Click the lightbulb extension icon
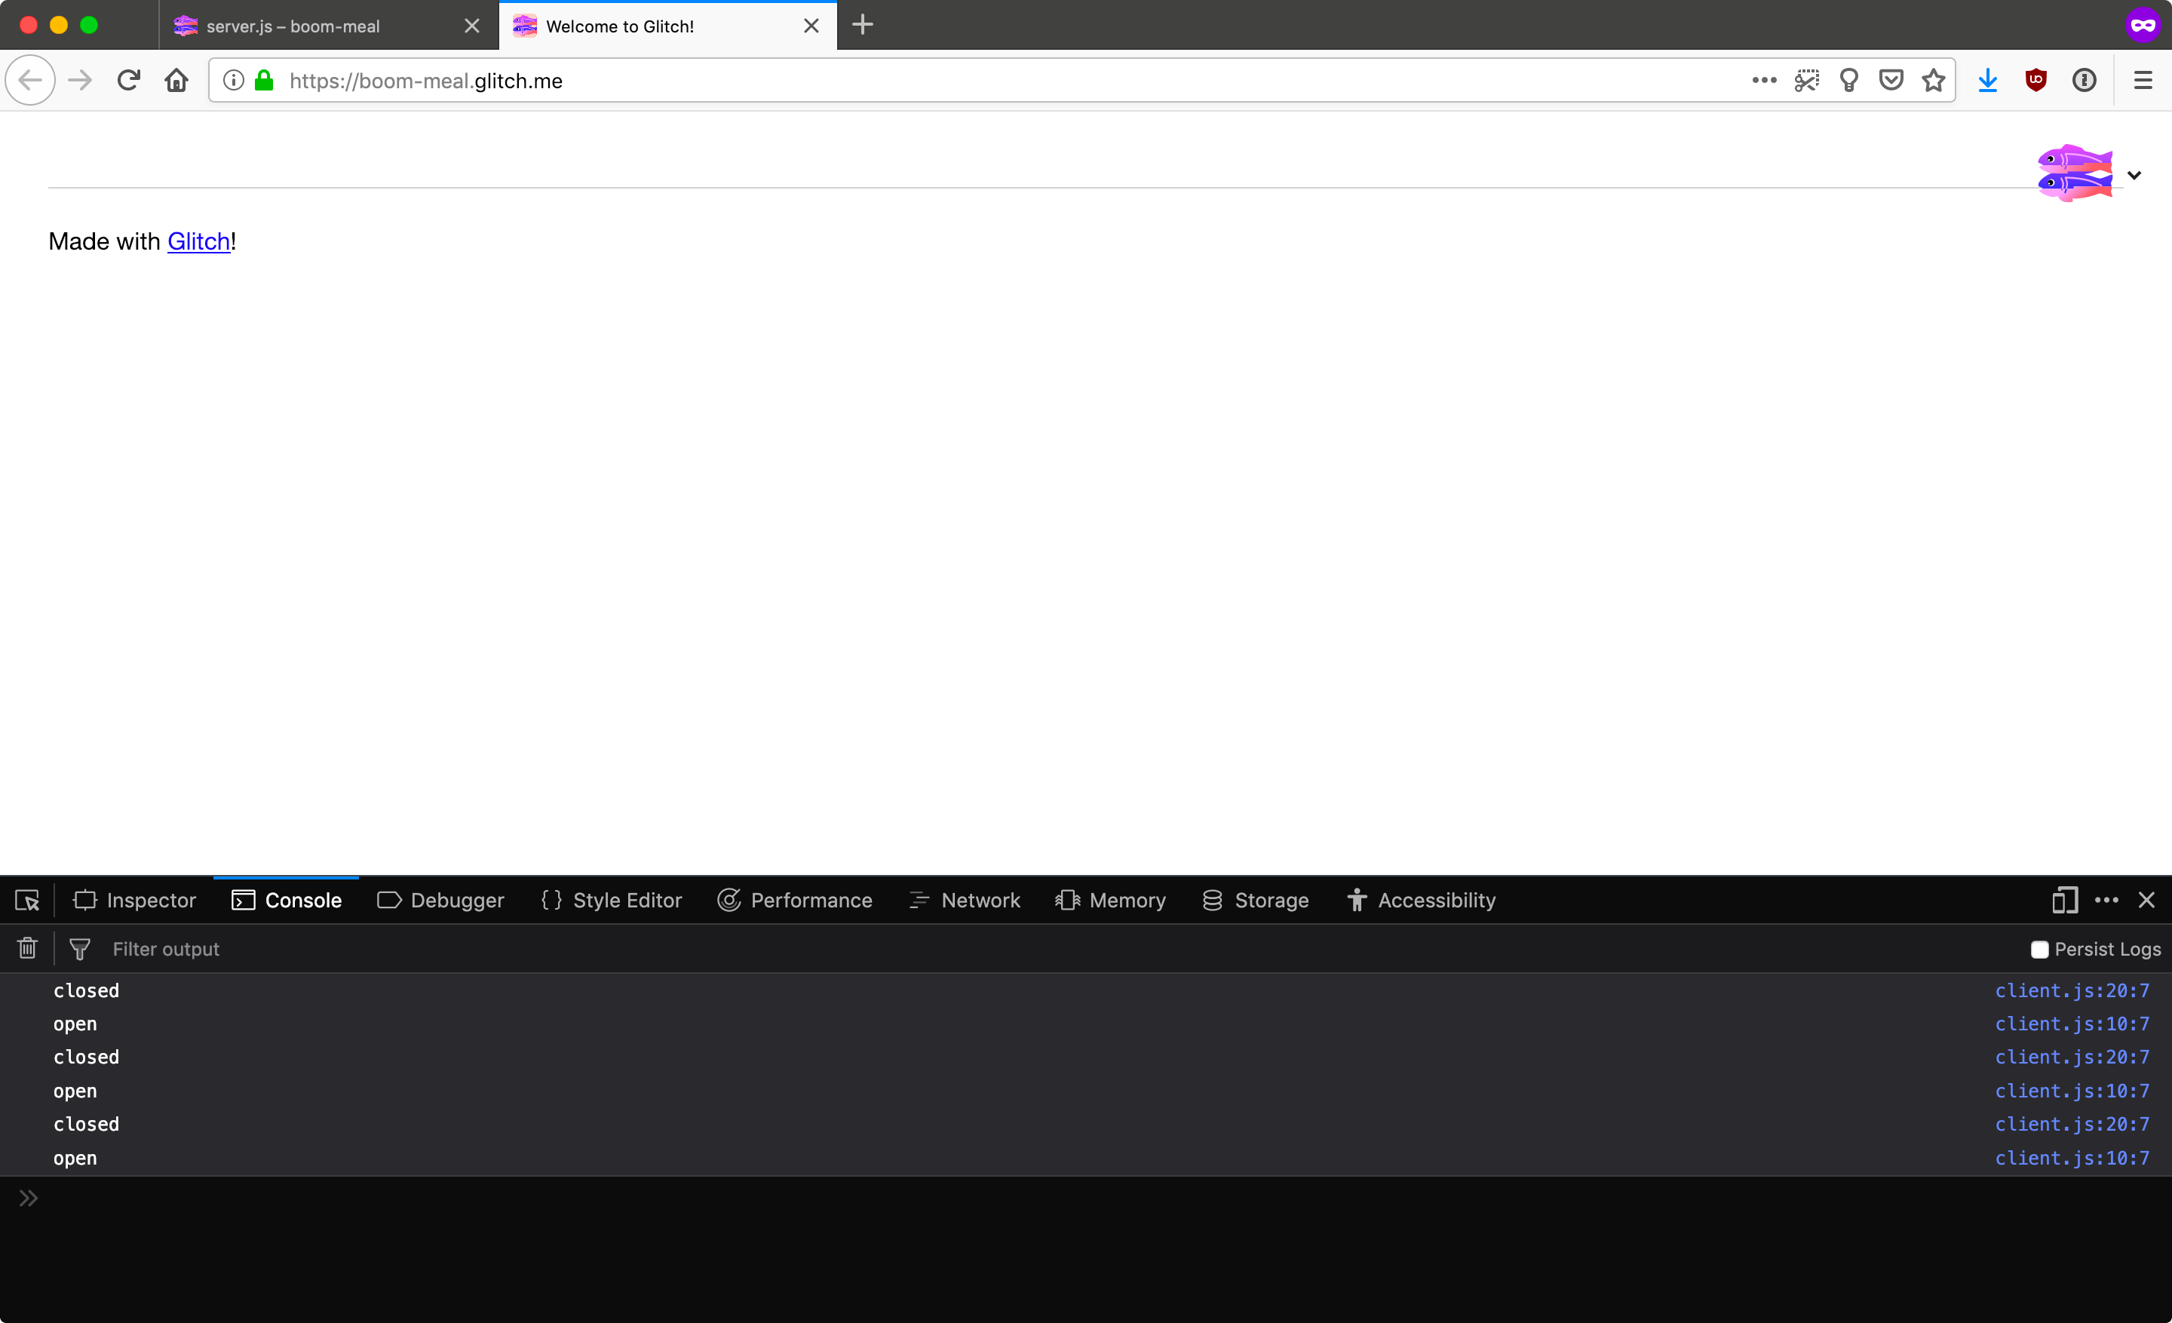This screenshot has height=1323, width=2172. 1848,80
